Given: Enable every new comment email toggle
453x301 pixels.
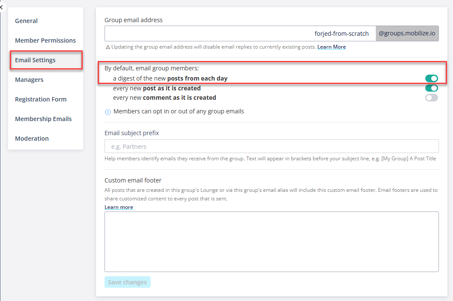Looking at the screenshot, I should [431, 98].
